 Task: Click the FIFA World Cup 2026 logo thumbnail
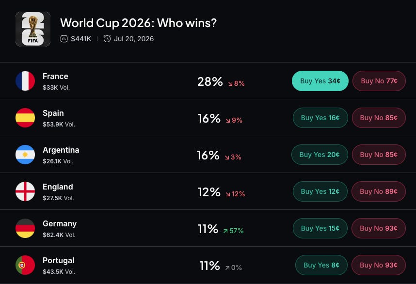33,29
